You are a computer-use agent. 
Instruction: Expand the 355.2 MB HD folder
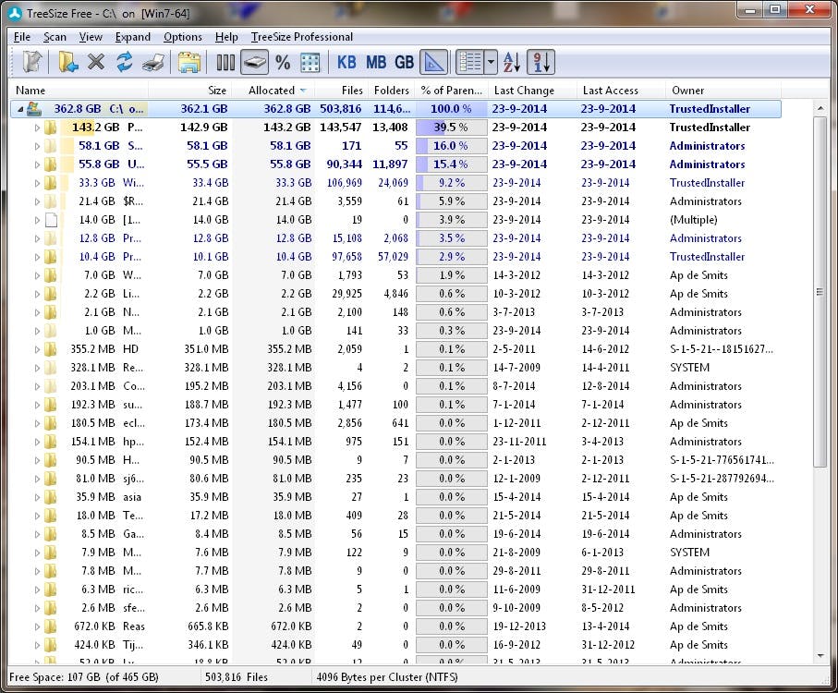pos(37,349)
